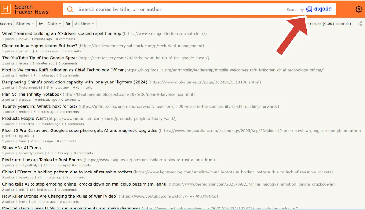Click the 5 minutes ago timestamp

58,88
